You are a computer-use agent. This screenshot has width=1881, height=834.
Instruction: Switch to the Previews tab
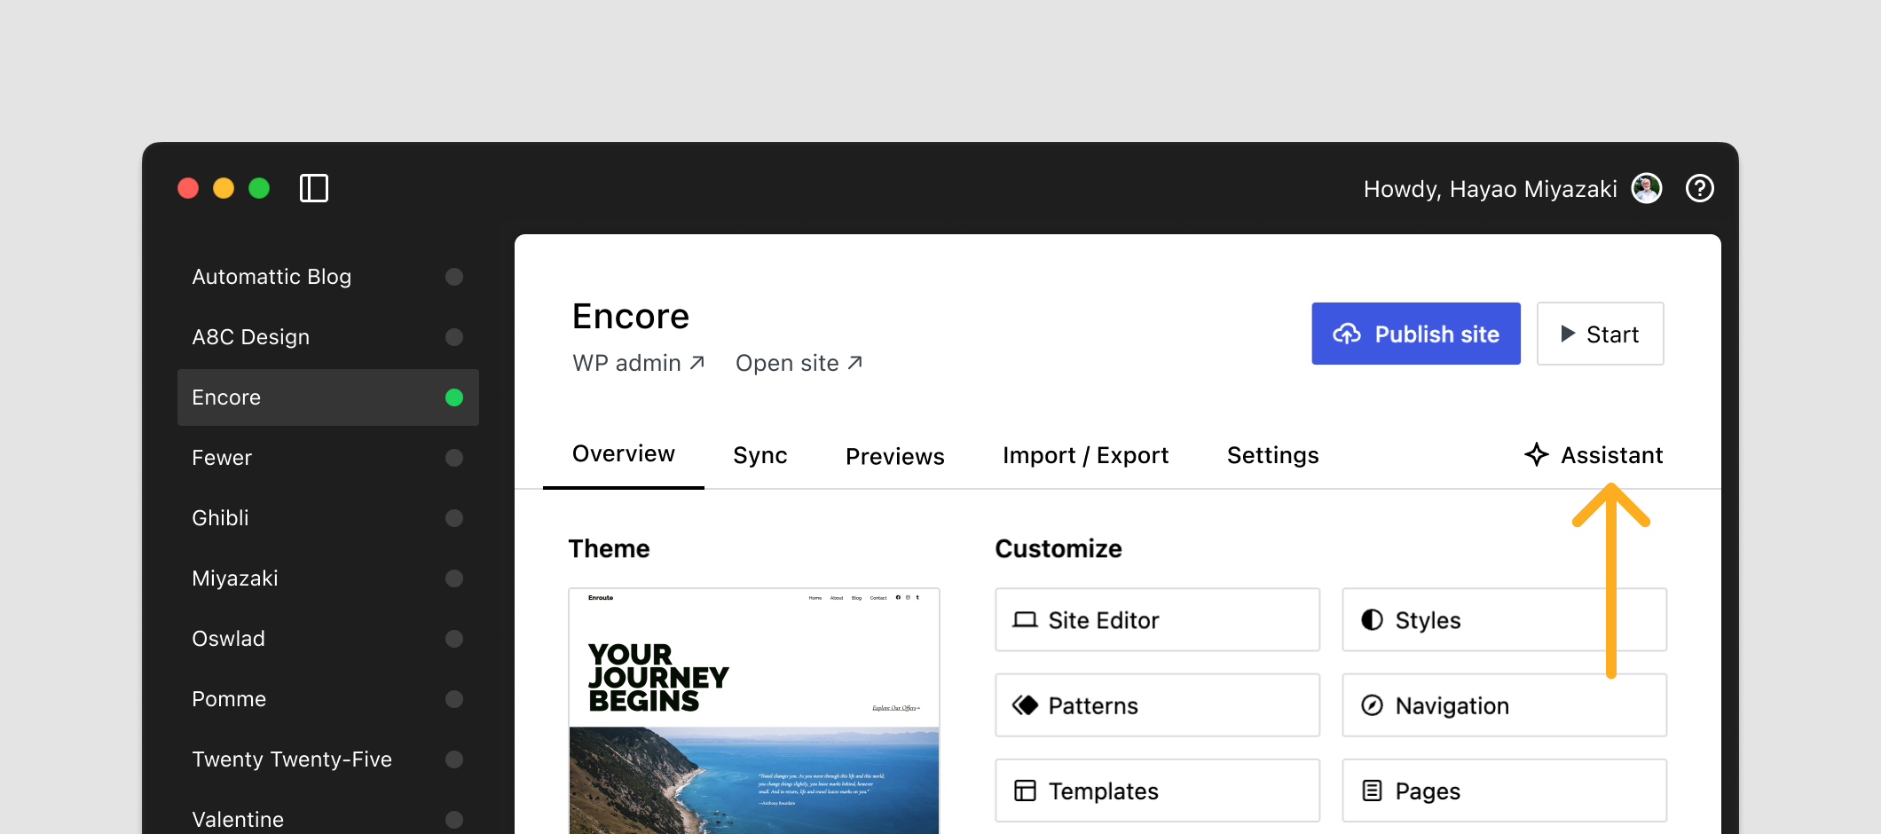pyautogui.click(x=894, y=457)
